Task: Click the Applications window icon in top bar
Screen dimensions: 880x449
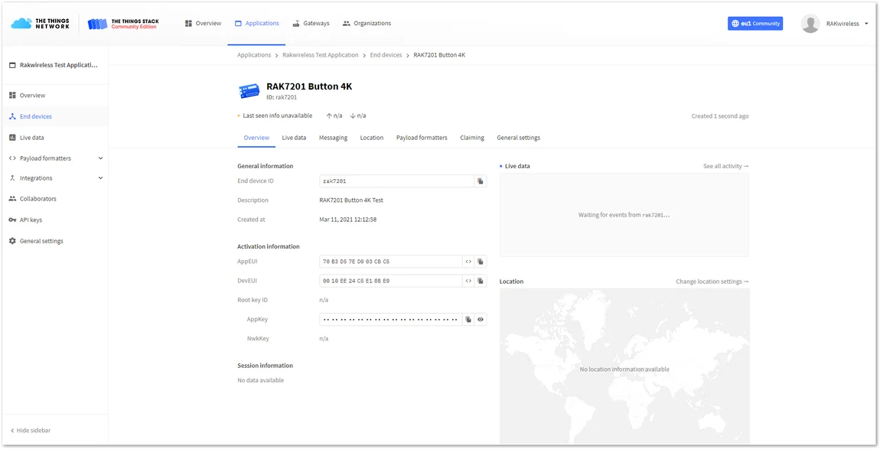Action: [x=238, y=24]
